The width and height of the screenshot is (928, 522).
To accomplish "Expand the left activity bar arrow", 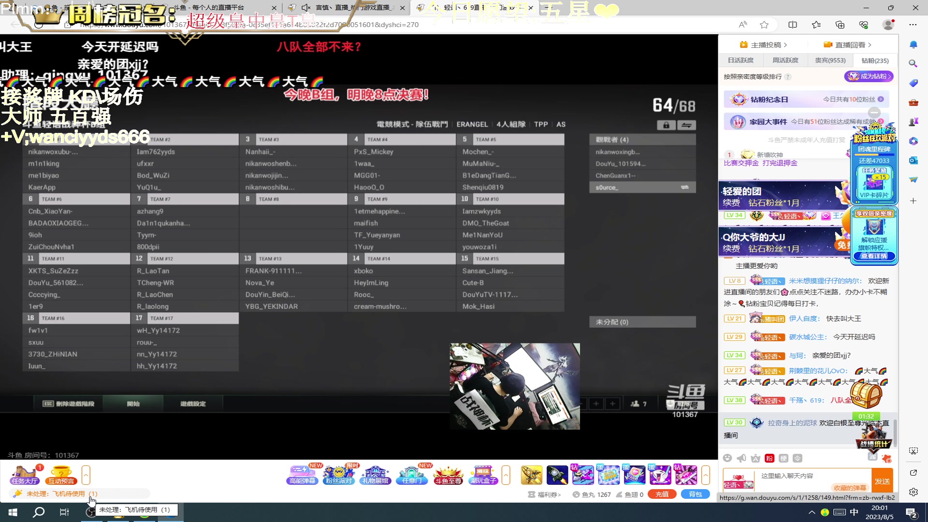I will (x=86, y=475).
